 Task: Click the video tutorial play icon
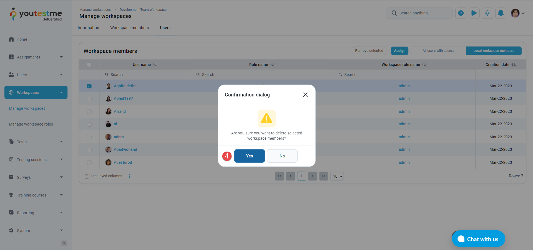pos(474,13)
